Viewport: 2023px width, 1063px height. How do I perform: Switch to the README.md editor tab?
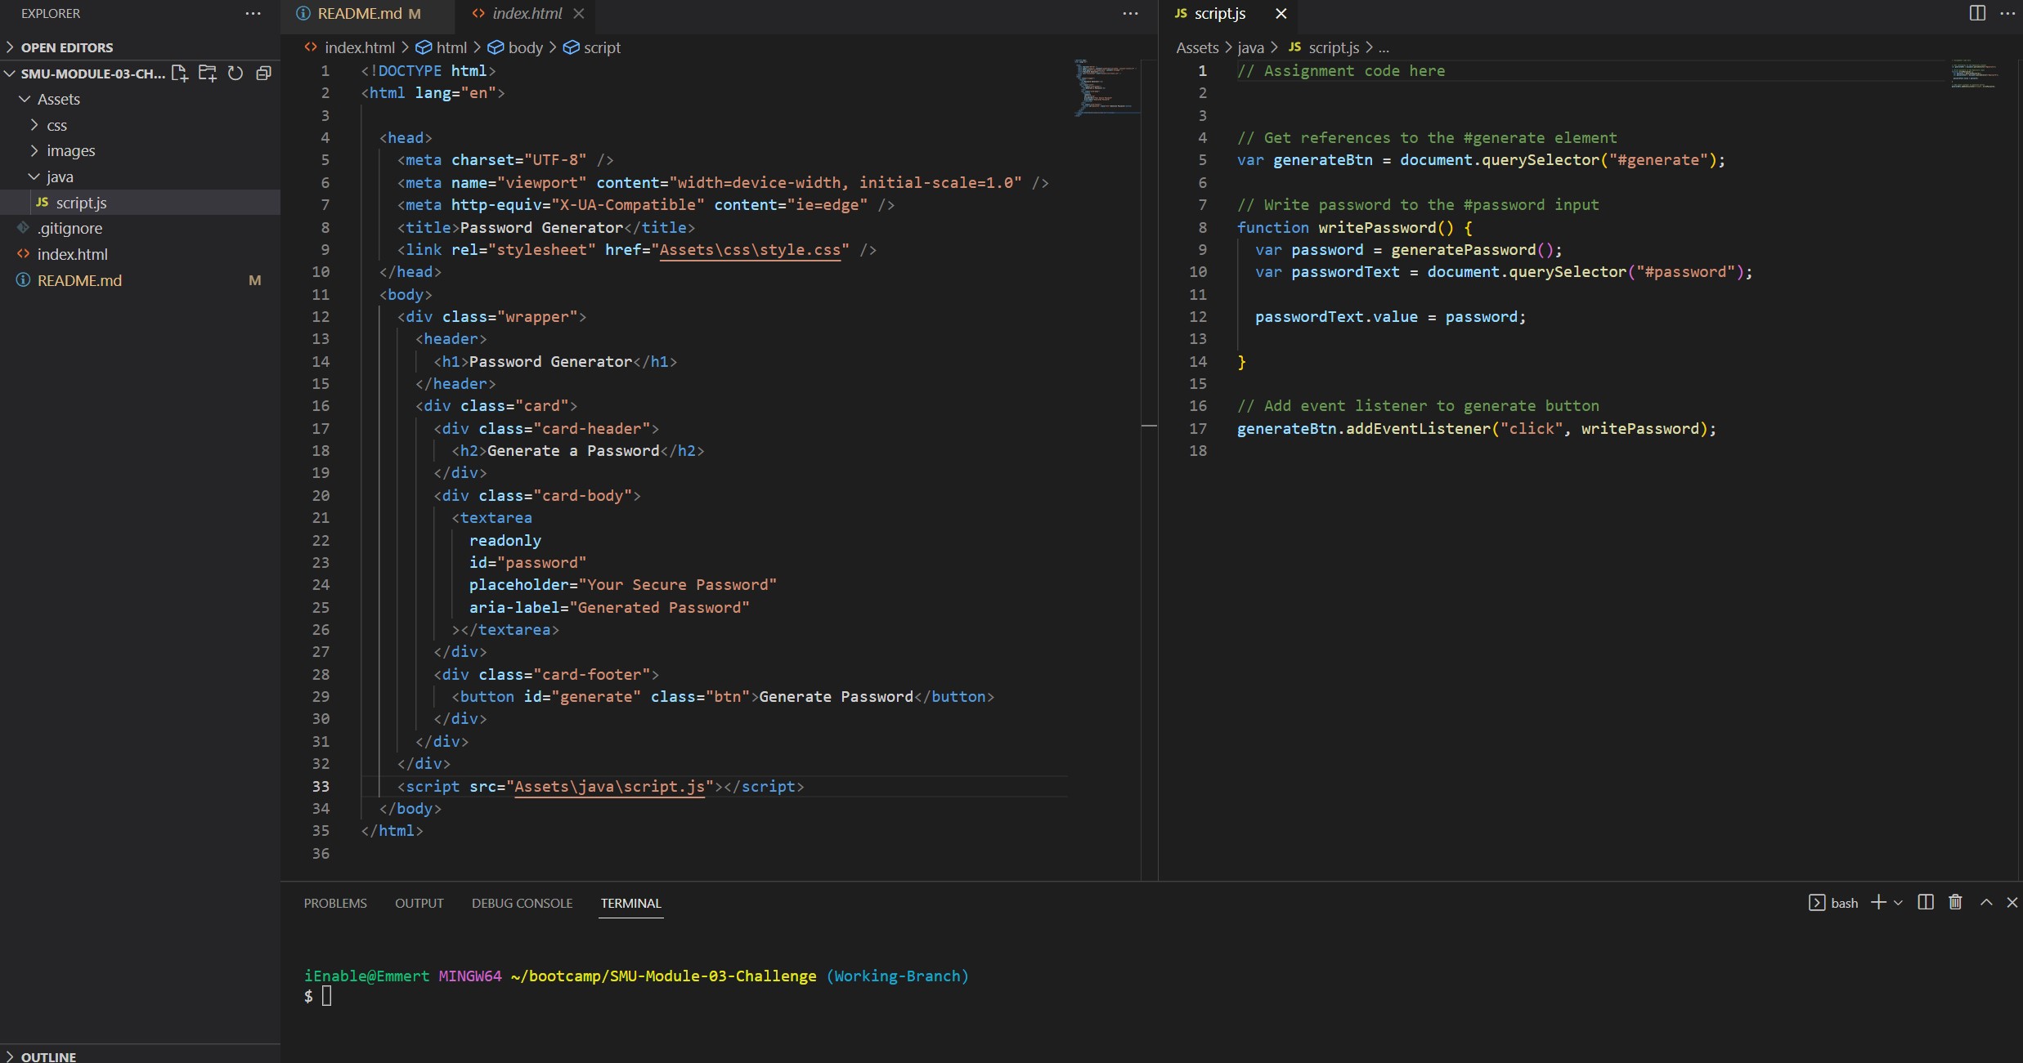click(x=358, y=13)
